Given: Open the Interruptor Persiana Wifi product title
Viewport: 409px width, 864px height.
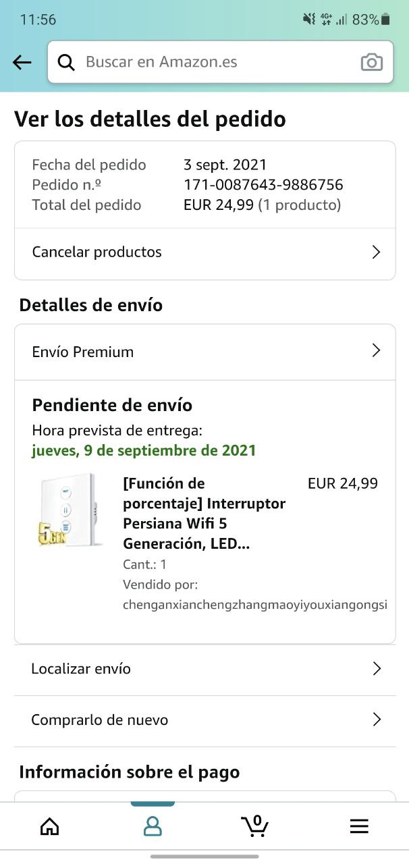Looking at the screenshot, I should tap(204, 514).
